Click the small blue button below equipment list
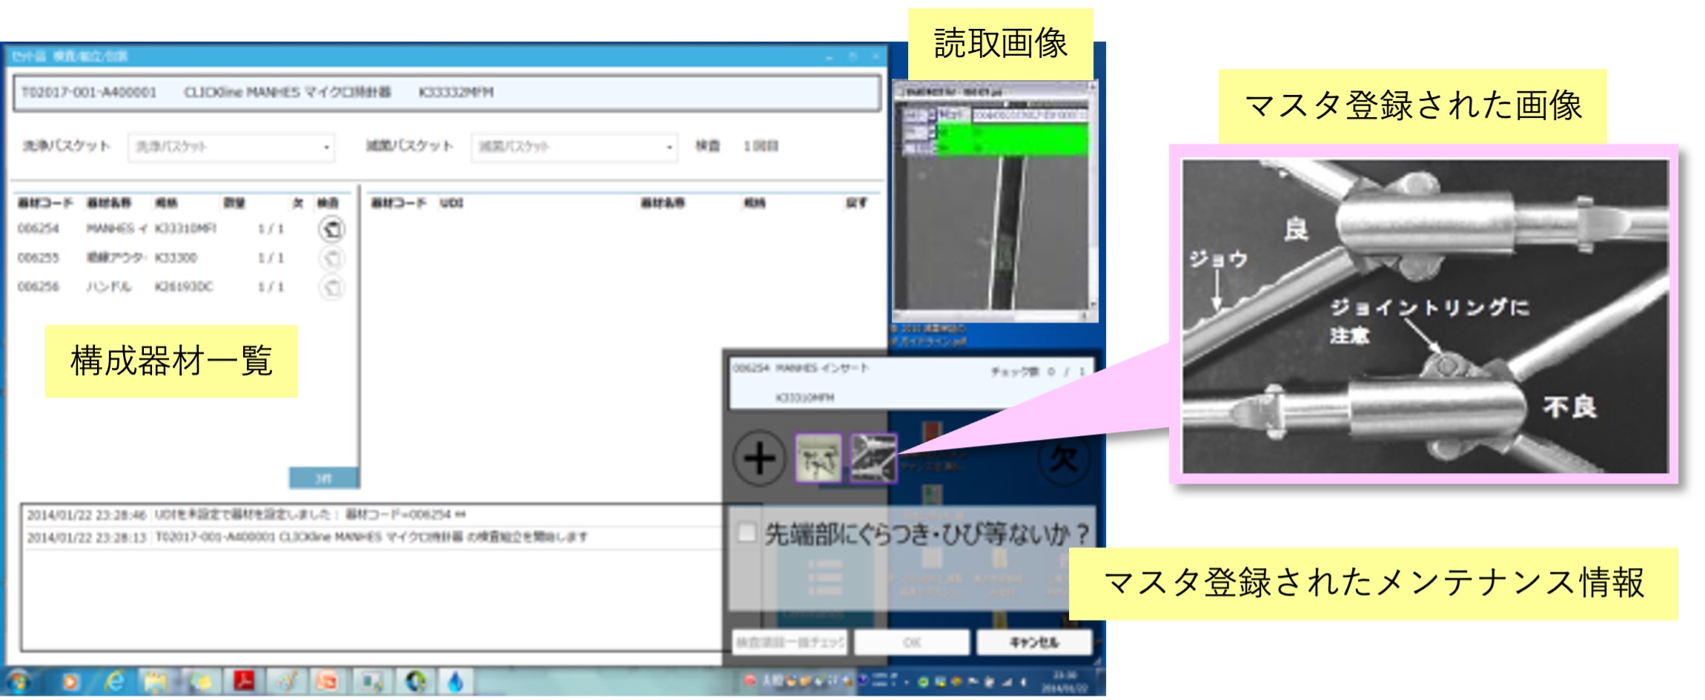Image resolution: width=1705 pixels, height=700 pixels. coord(324,478)
